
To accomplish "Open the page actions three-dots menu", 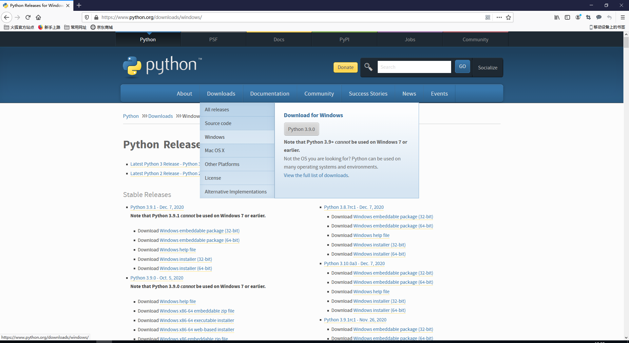I will point(499,17).
